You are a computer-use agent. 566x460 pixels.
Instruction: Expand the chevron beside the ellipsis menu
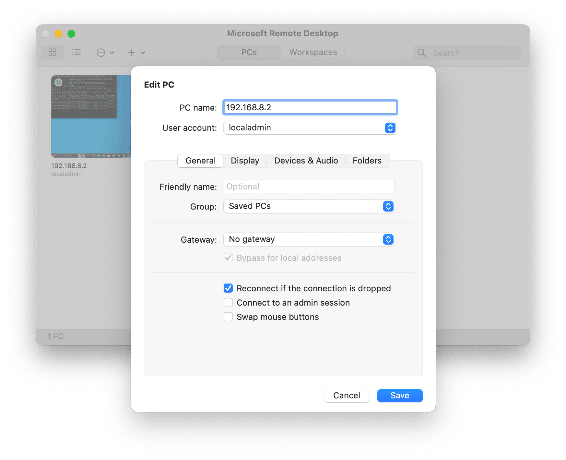(x=112, y=53)
